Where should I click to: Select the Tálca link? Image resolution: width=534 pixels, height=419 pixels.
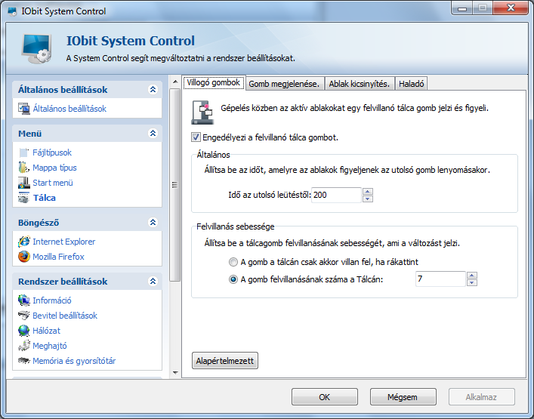(45, 198)
